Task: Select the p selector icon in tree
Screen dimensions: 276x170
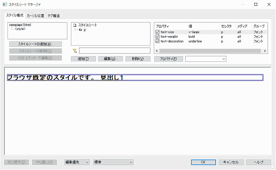Action: pyautogui.click(x=80, y=30)
